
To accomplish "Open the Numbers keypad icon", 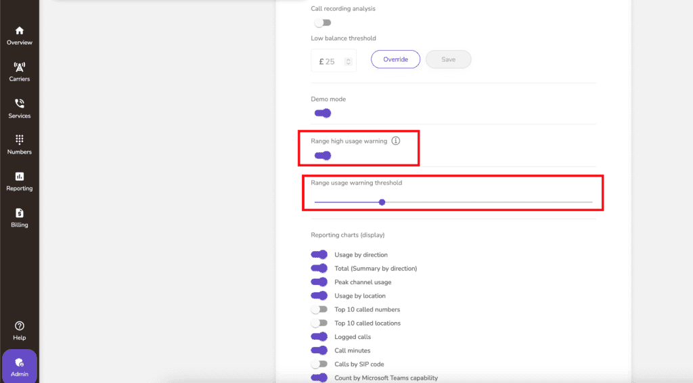I will (20, 140).
